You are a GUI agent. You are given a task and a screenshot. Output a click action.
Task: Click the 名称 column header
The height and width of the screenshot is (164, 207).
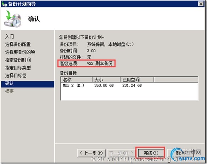(76, 80)
